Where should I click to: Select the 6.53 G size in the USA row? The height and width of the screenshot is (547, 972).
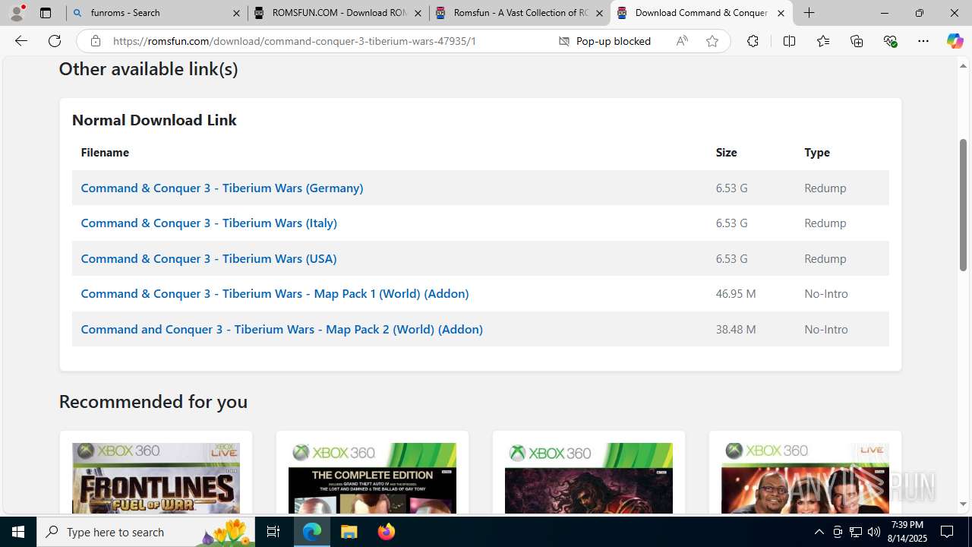pos(732,258)
